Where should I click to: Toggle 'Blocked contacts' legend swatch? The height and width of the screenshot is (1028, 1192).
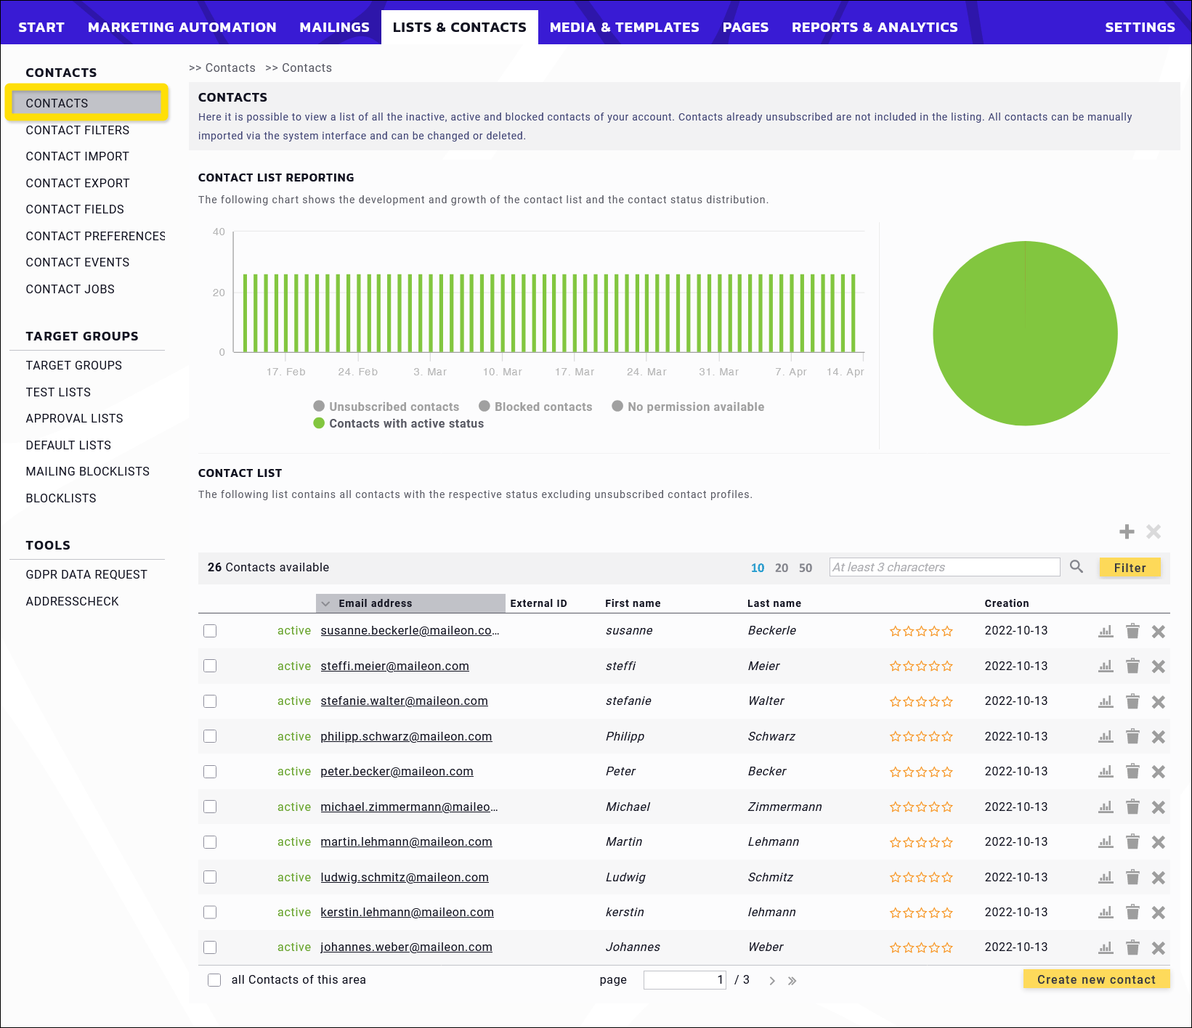(x=484, y=407)
